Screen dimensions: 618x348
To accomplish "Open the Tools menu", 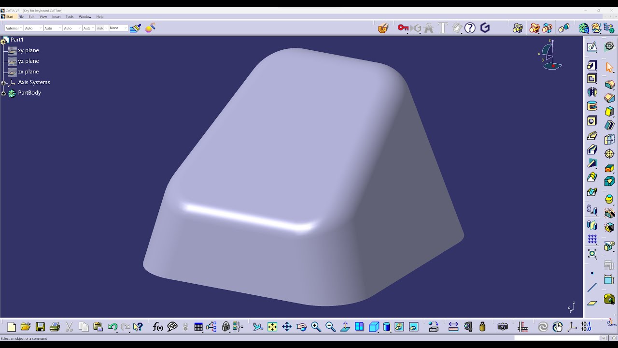I will [70, 16].
